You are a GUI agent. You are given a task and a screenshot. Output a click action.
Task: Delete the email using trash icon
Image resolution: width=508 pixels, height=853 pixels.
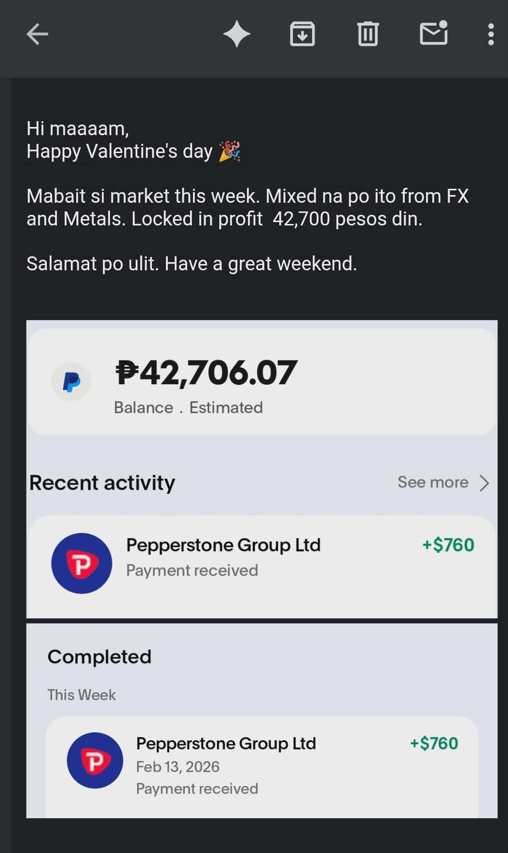click(368, 34)
